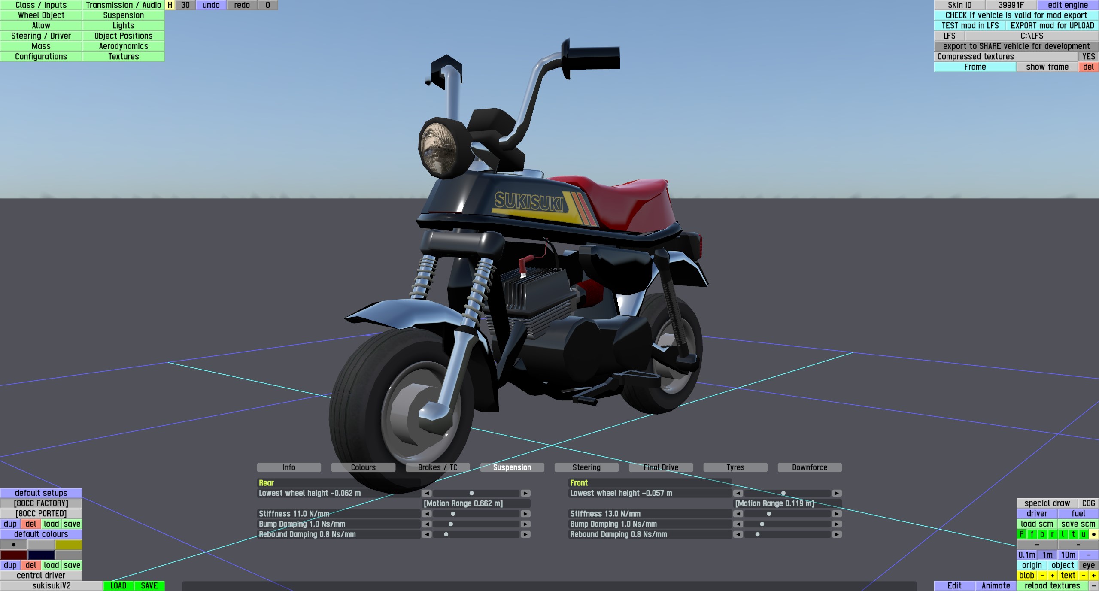Toggle the eye view mode
The height and width of the screenshot is (591, 1099).
click(x=1088, y=565)
